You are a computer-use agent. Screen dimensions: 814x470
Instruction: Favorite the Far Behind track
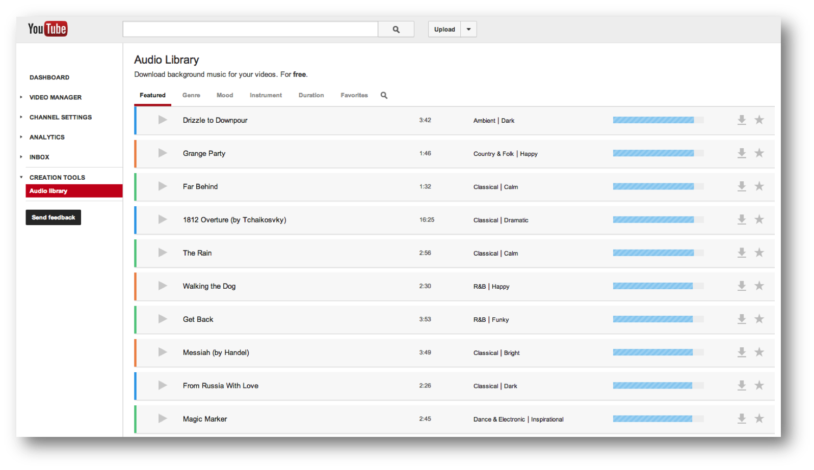click(759, 186)
